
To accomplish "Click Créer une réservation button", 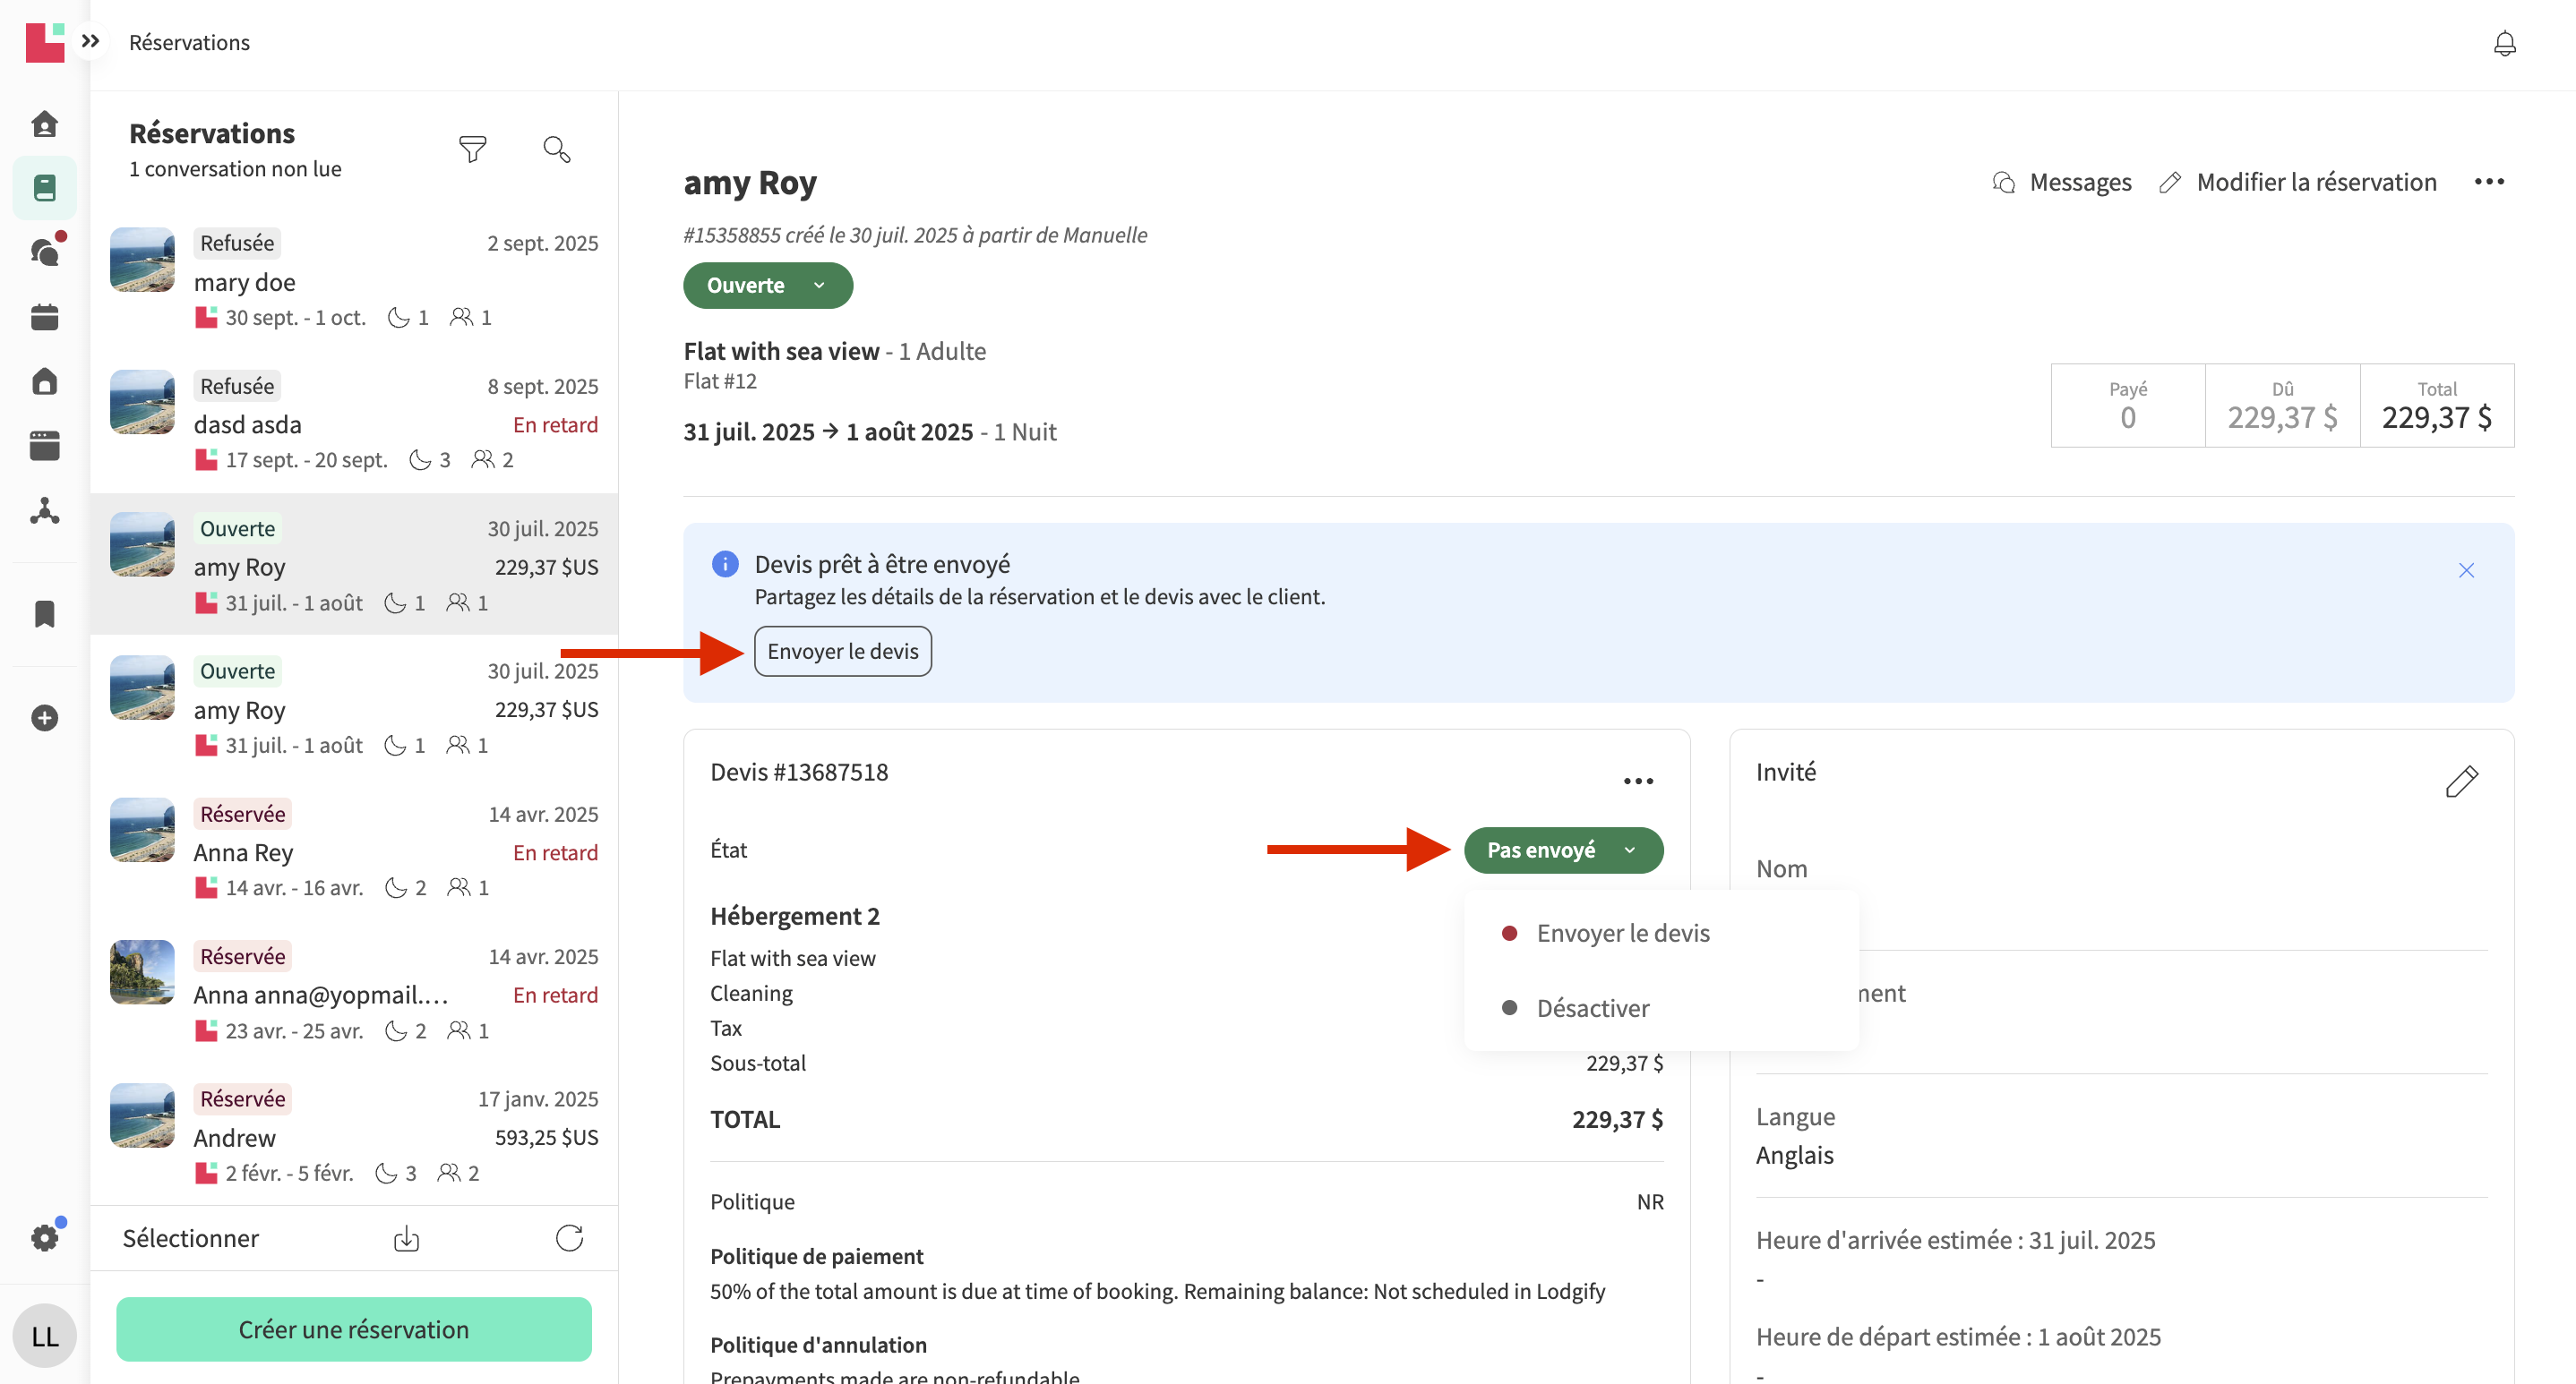I will tap(353, 1330).
